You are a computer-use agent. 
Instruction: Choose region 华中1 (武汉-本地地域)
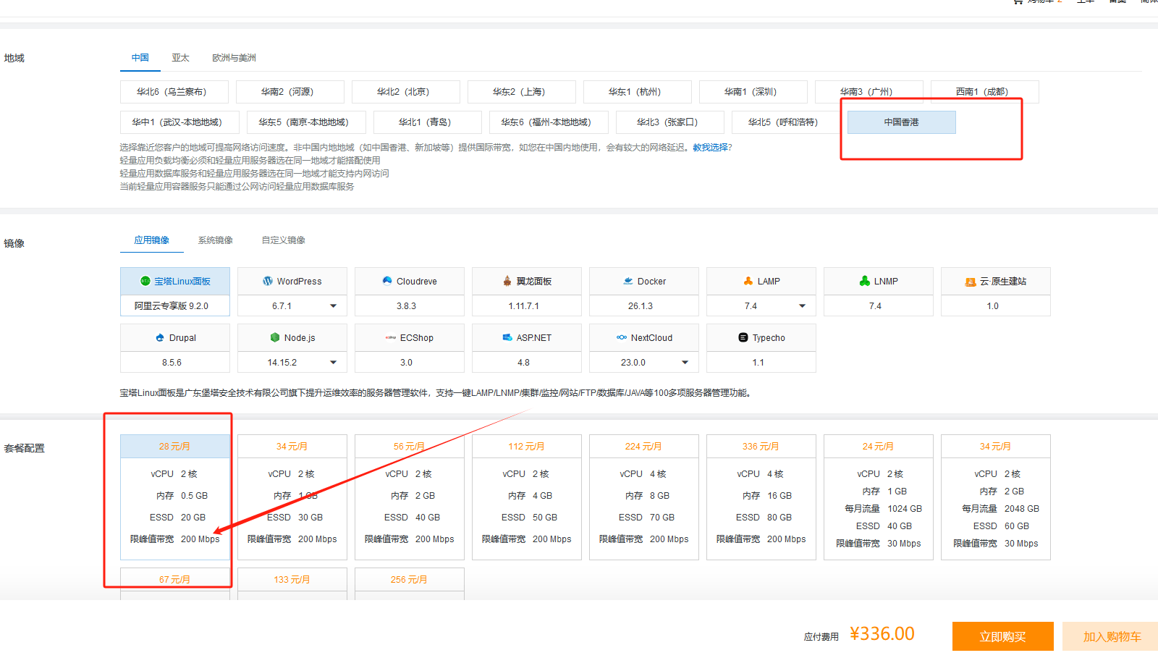coord(179,122)
